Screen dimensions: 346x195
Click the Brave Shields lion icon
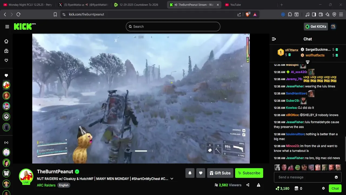247,14
